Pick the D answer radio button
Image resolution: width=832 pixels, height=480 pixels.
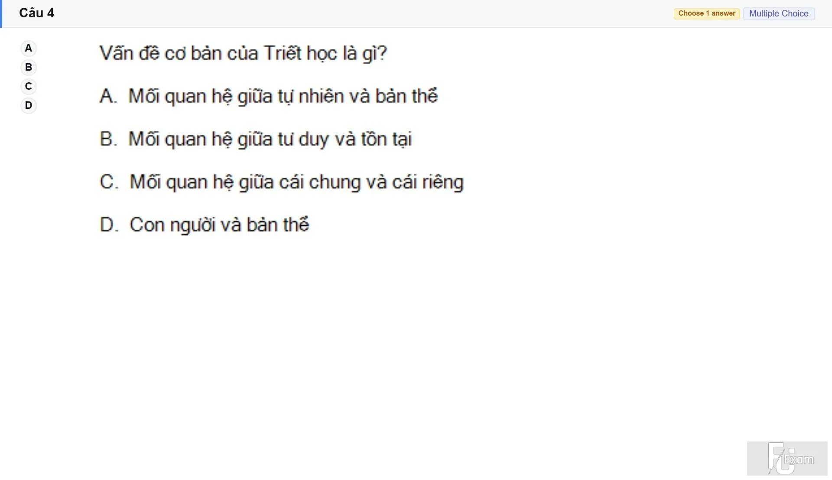point(29,105)
